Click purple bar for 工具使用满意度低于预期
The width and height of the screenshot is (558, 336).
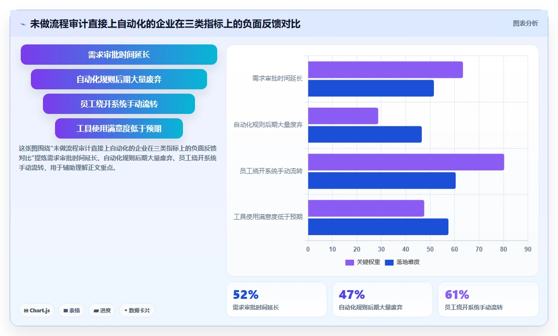coord(366,208)
